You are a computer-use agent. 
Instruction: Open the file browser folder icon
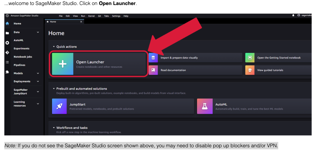[x=7, y=33]
